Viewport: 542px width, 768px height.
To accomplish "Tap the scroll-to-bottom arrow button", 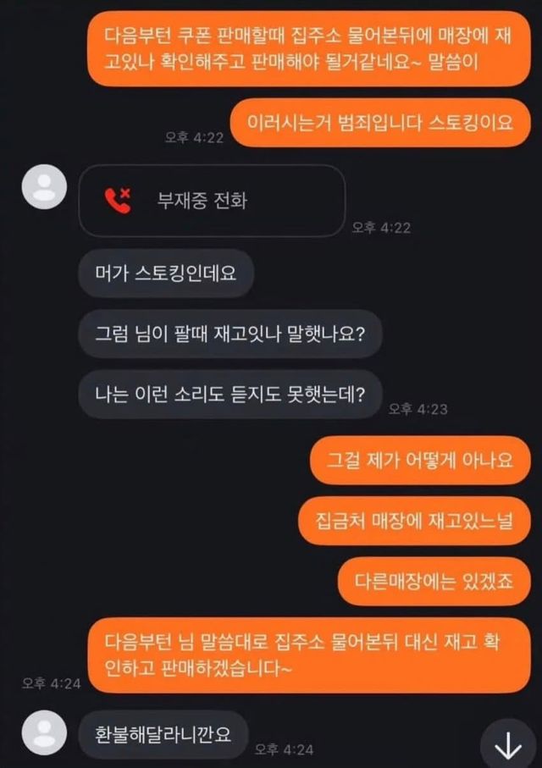I will click(x=508, y=746).
